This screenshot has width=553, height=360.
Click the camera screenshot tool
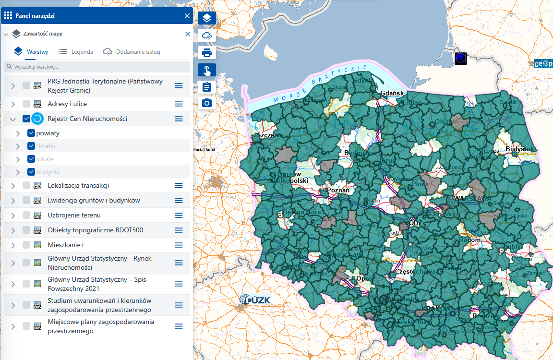pyautogui.click(x=207, y=103)
